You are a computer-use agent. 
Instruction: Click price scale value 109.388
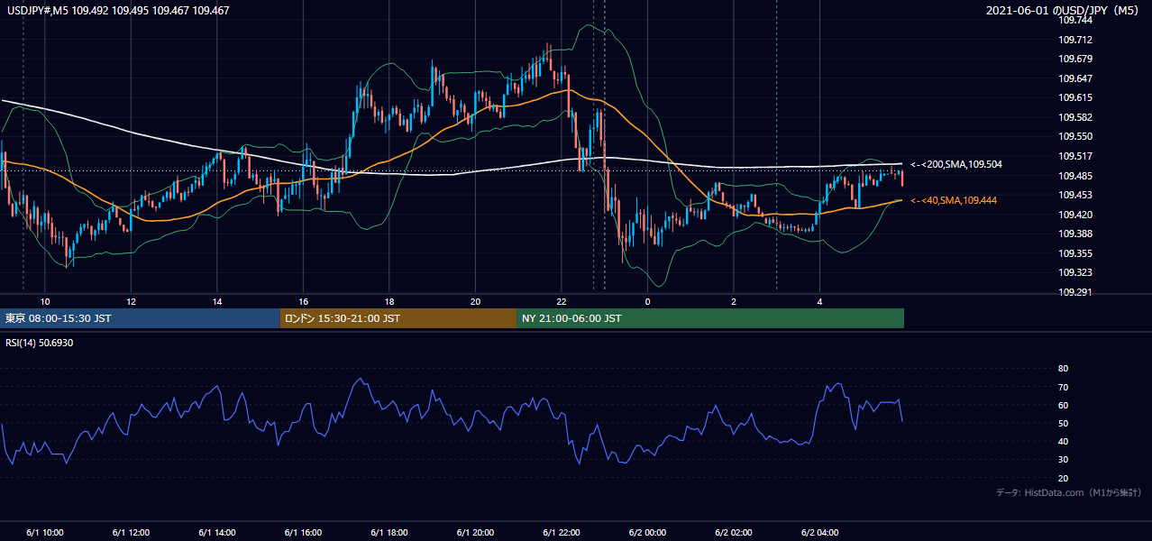pos(1074,234)
